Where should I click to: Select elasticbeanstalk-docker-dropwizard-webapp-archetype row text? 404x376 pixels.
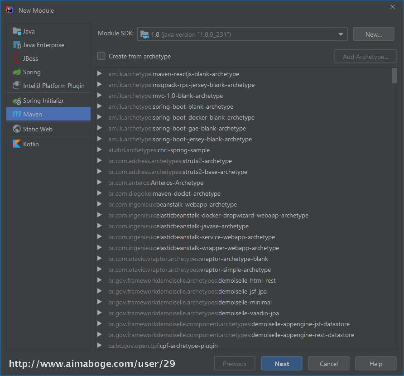click(208, 215)
